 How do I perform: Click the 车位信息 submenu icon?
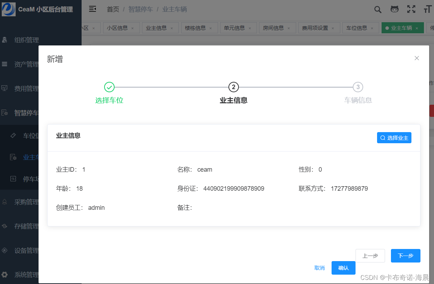tap(13, 136)
